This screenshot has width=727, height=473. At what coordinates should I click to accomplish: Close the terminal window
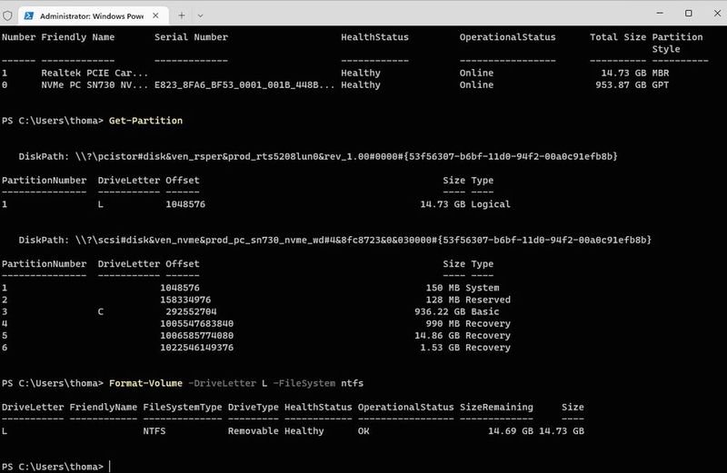tap(717, 13)
